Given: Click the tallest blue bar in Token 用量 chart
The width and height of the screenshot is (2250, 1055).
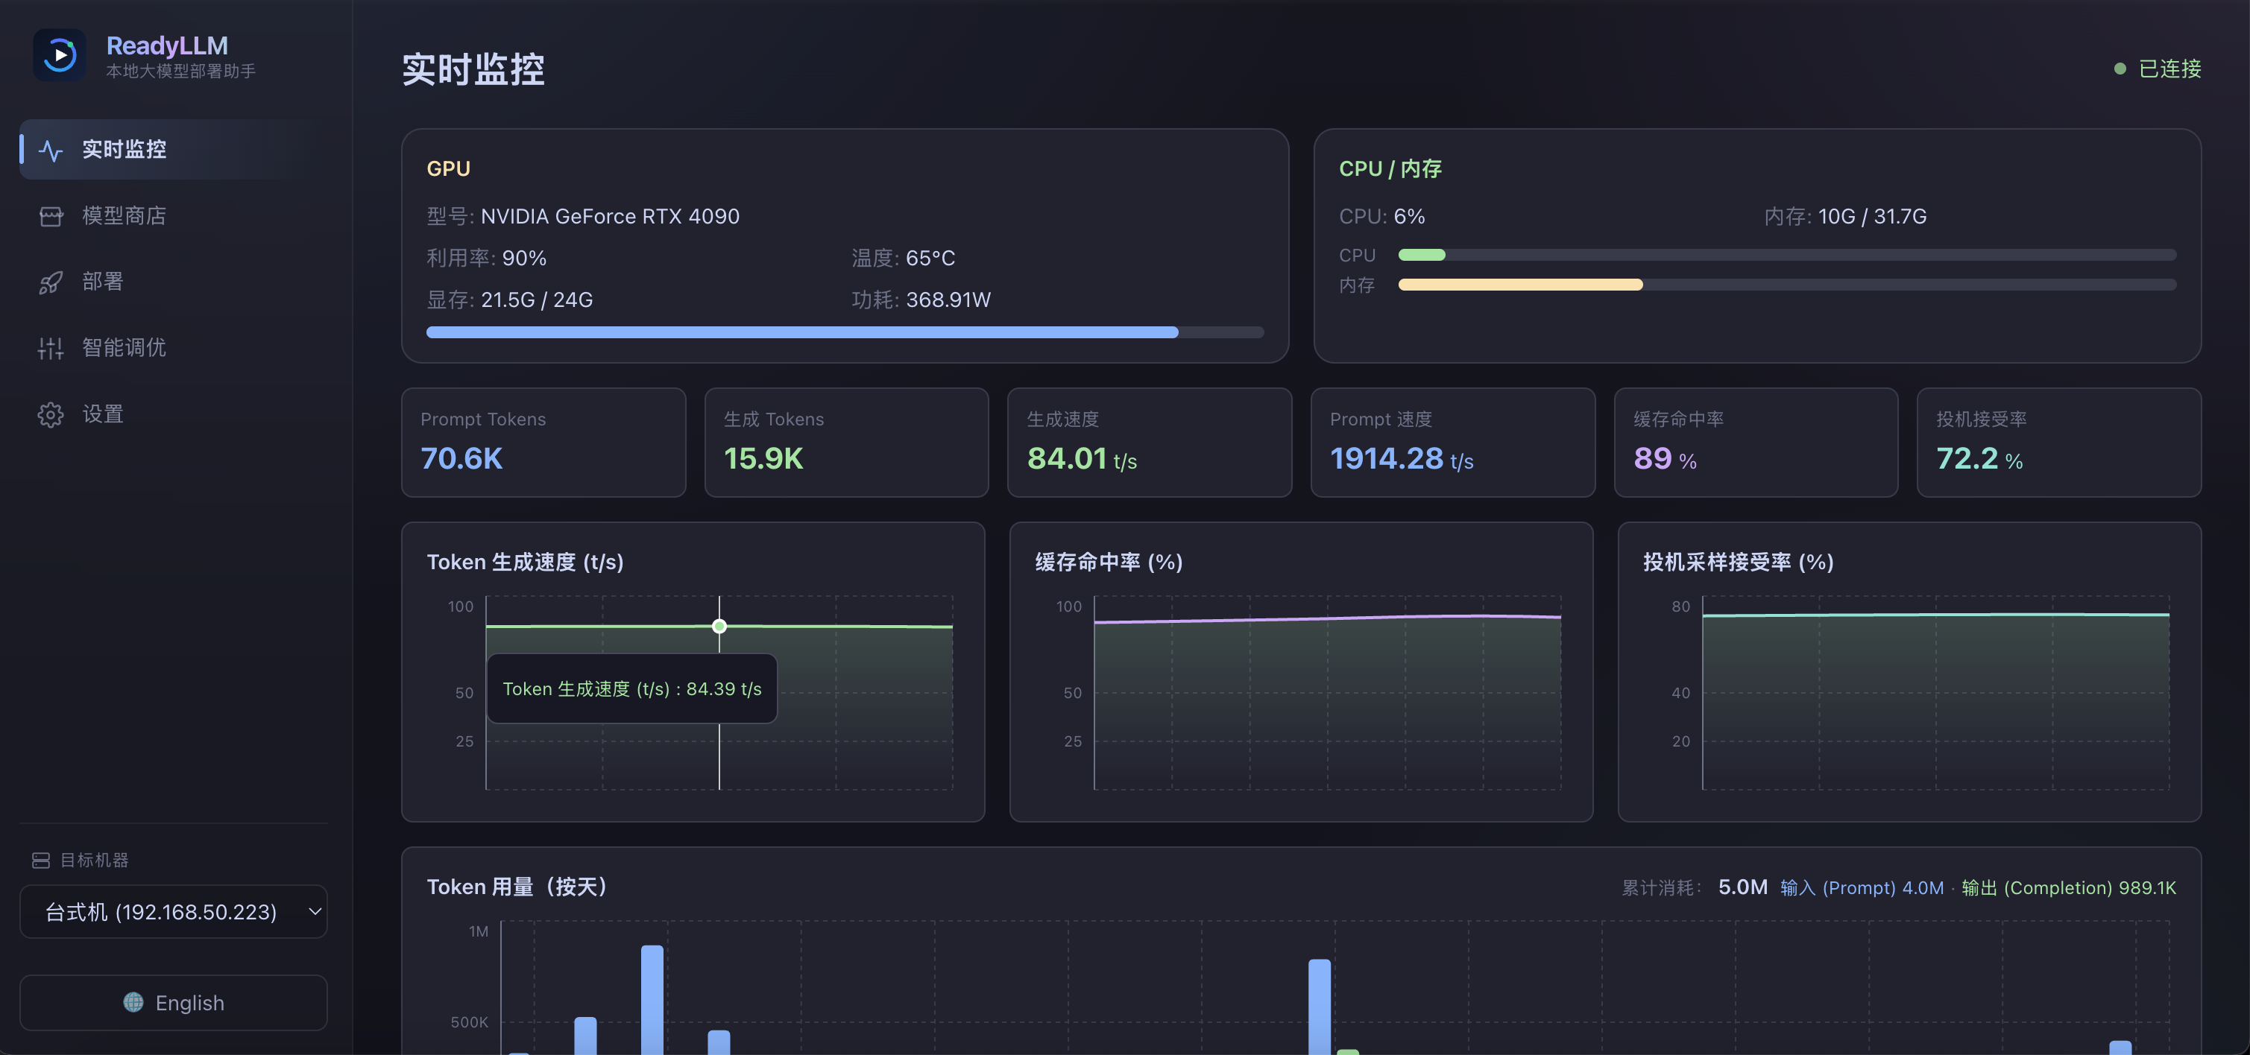Looking at the screenshot, I should pyautogui.click(x=652, y=1000).
